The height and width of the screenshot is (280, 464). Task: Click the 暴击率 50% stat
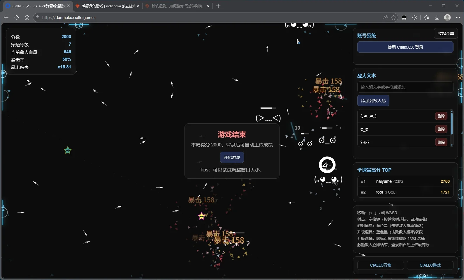pyautogui.click(x=41, y=60)
